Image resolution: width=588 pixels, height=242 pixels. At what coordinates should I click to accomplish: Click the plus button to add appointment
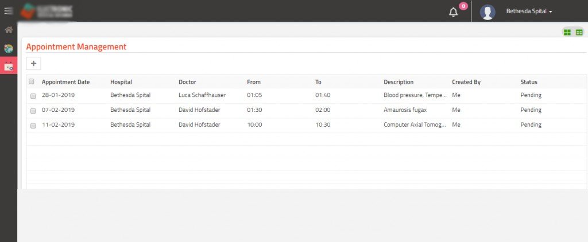pos(33,64)
